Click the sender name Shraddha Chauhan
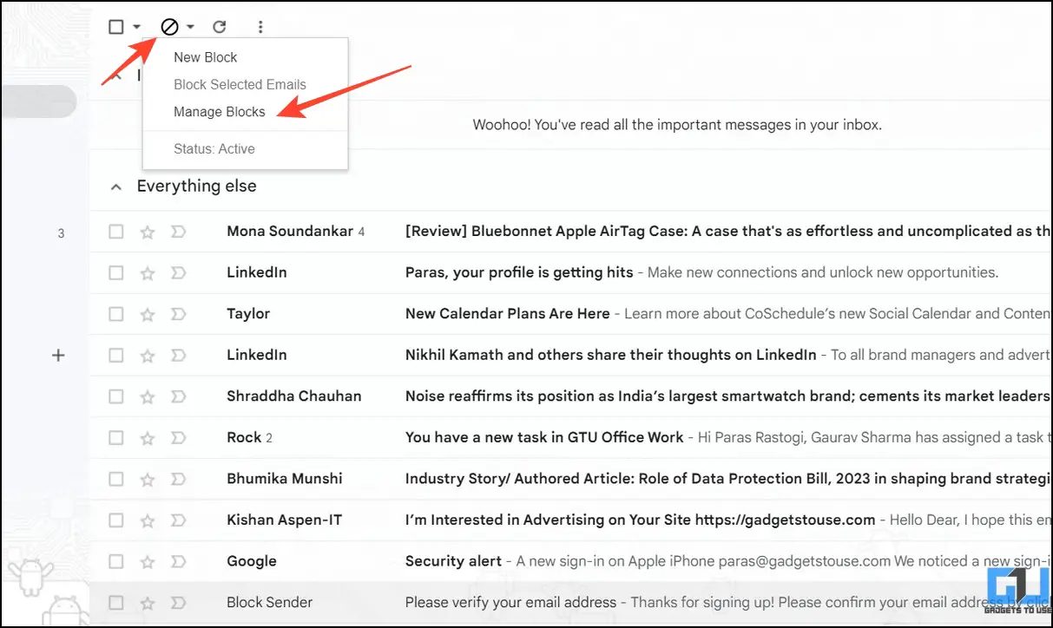Image resolution: width=1053 pixels, height=628 pixels. (x=294, y=396)
